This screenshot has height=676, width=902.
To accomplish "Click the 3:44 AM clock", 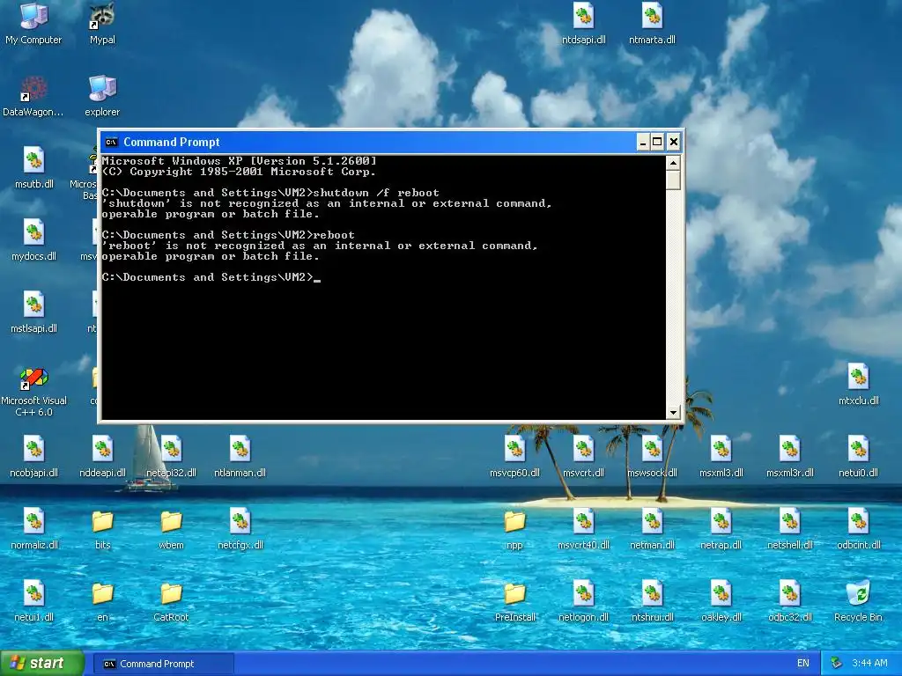I will click(x=869, y=664).
